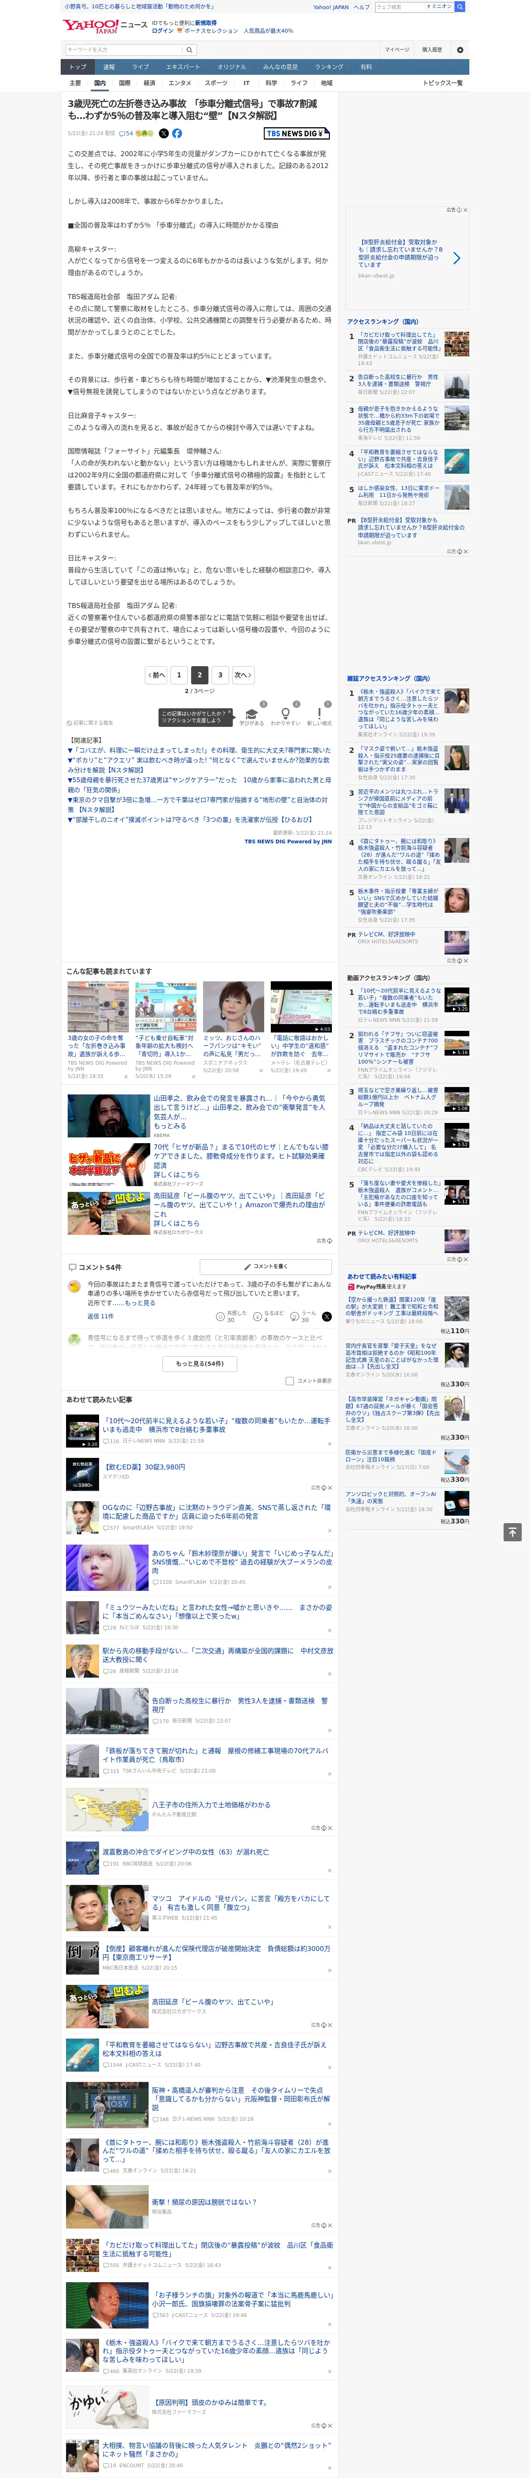Open the オリジナル tab
530x2478 pixels.
[232, 67]
